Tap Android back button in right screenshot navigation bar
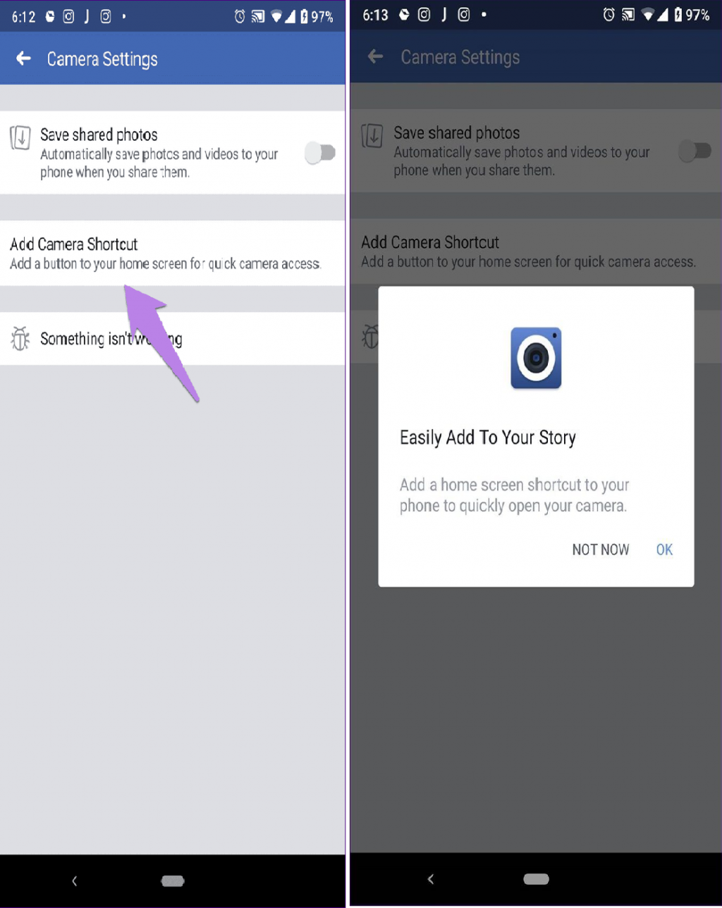Image resolution: width=722 pixels, height=908 pixels. [x=431, y=878]
